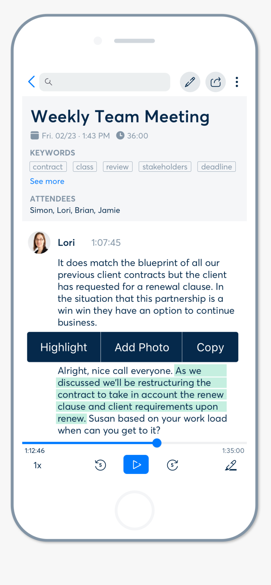The image size is (271, 585).
Task: Tap the blue back arrow
Action: pyautogui.click(x=32, y=82)
